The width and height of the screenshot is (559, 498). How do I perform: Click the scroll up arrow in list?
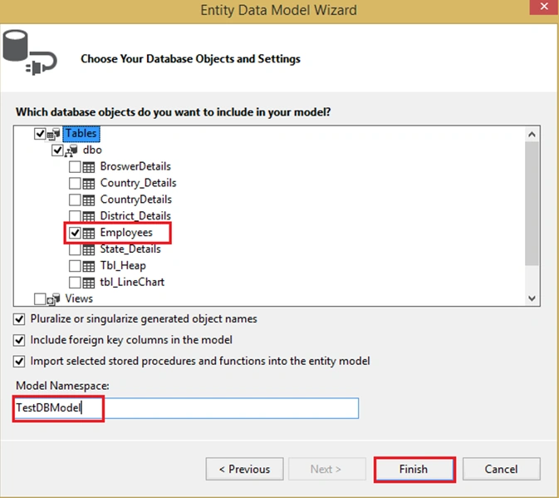[x=532, y=135]
